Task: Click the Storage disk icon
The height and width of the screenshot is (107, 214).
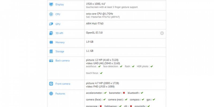Action: (51, 51)
